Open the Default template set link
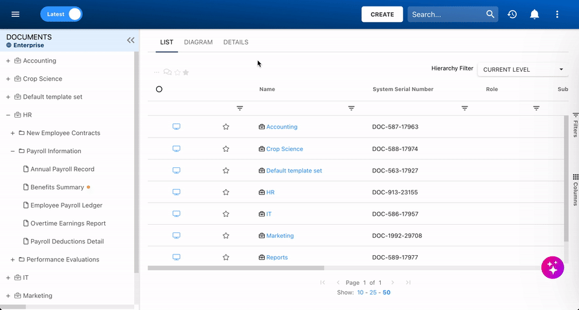The width and height of the screenshot is (579, 310). 294,170
